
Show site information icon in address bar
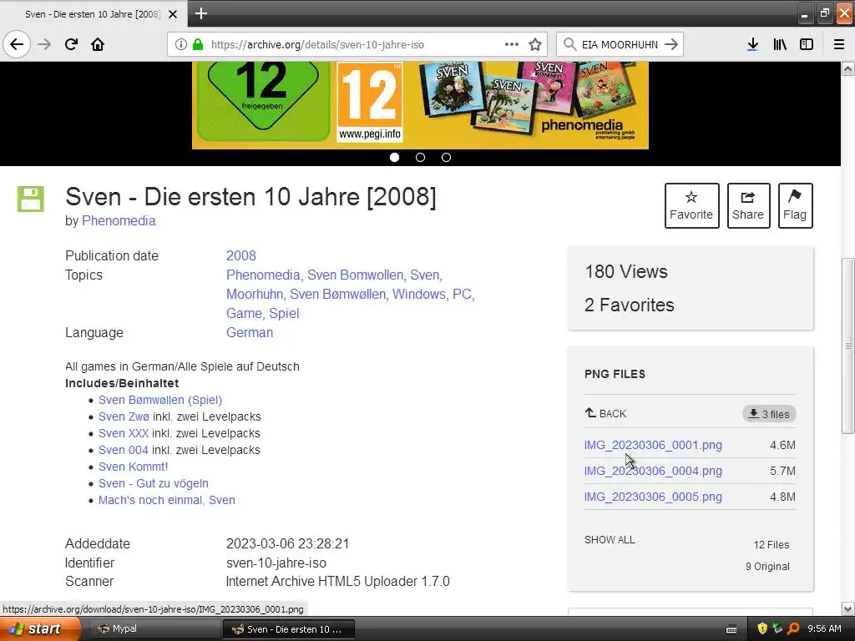tap(181, 44)
